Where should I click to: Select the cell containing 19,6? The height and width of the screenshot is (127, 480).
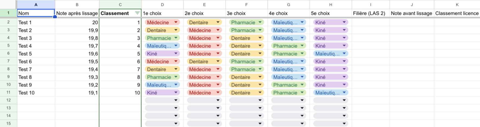(x=77, y=54)
